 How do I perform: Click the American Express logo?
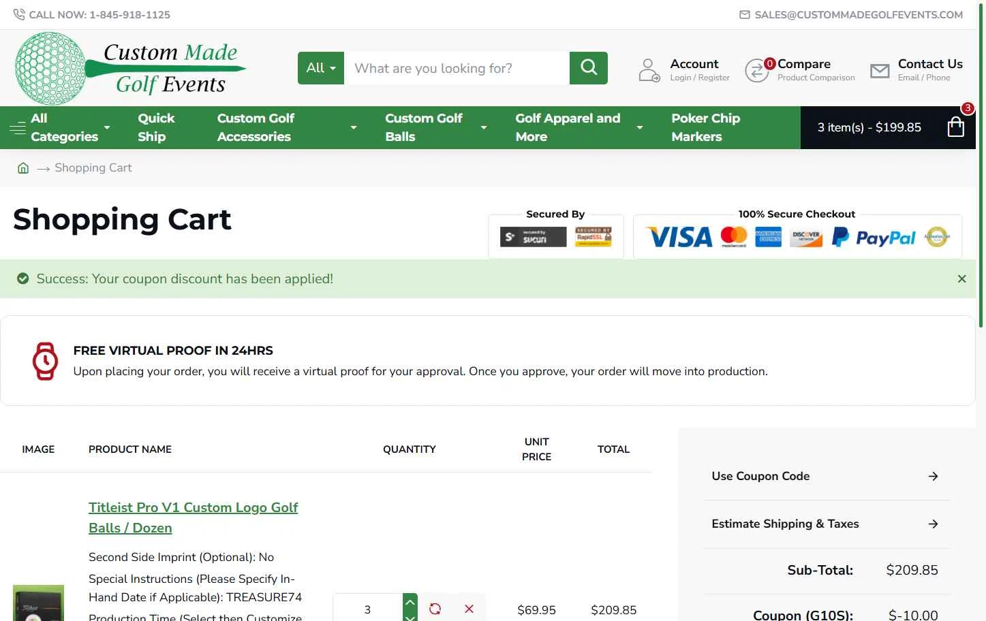[769, 237]
